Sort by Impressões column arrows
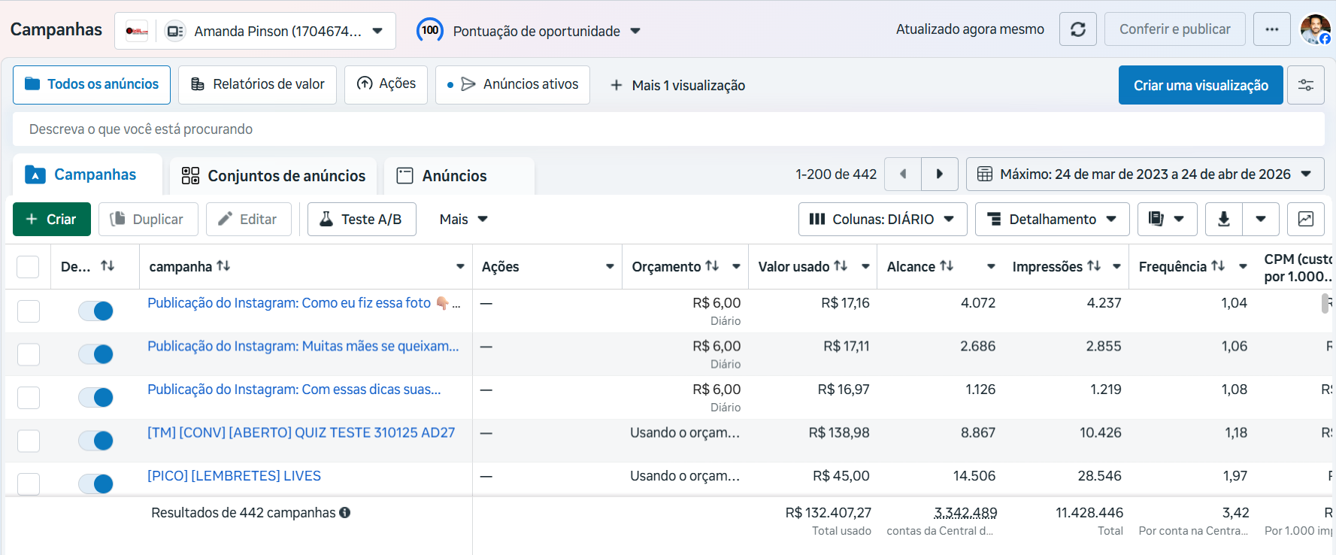Viewport: 1336px width, 555px height. (1094, 265)
